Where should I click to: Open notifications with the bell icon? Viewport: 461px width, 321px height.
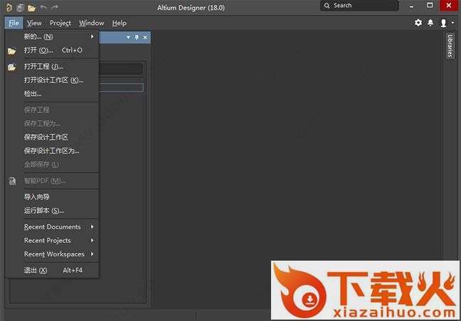coord(430,23)
